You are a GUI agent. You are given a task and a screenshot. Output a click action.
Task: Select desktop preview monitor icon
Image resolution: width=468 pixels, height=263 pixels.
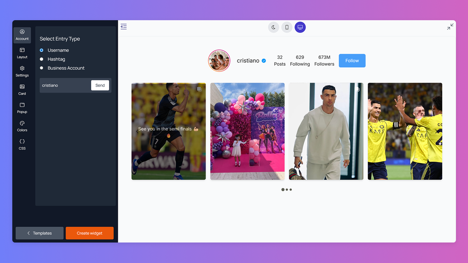[x=300, y=27]
